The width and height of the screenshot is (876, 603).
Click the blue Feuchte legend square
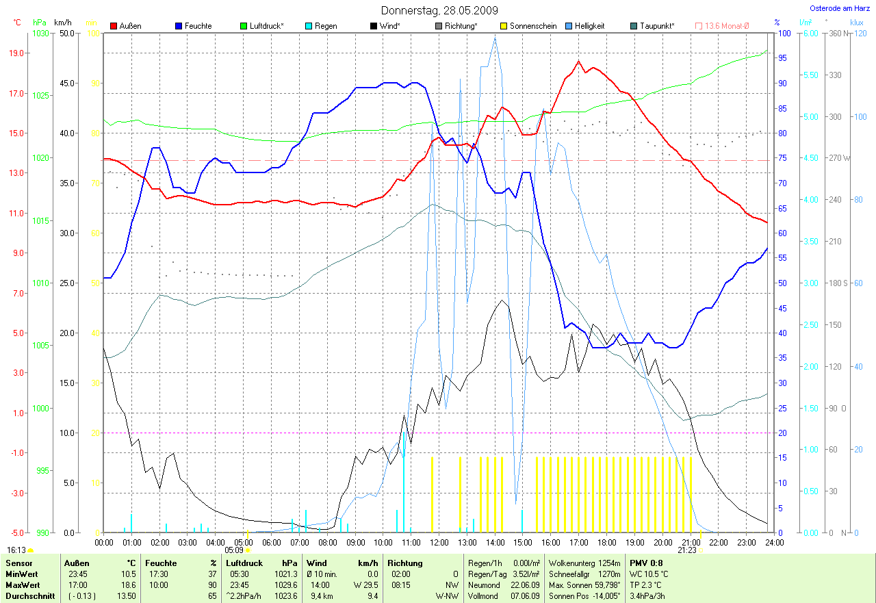[x=179, y=26]
